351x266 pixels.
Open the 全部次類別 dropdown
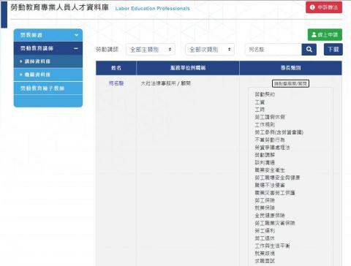coord(210,50)
